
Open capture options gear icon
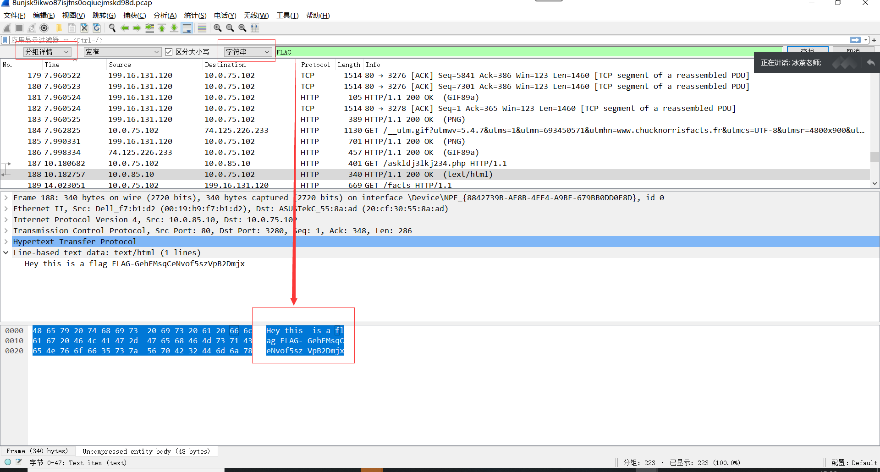click(x=44, y=28)
